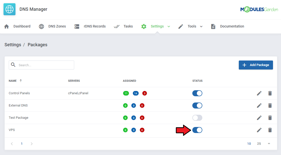Click the Tasks double-check icon
The image size is (281, 155).
point(117,26)
